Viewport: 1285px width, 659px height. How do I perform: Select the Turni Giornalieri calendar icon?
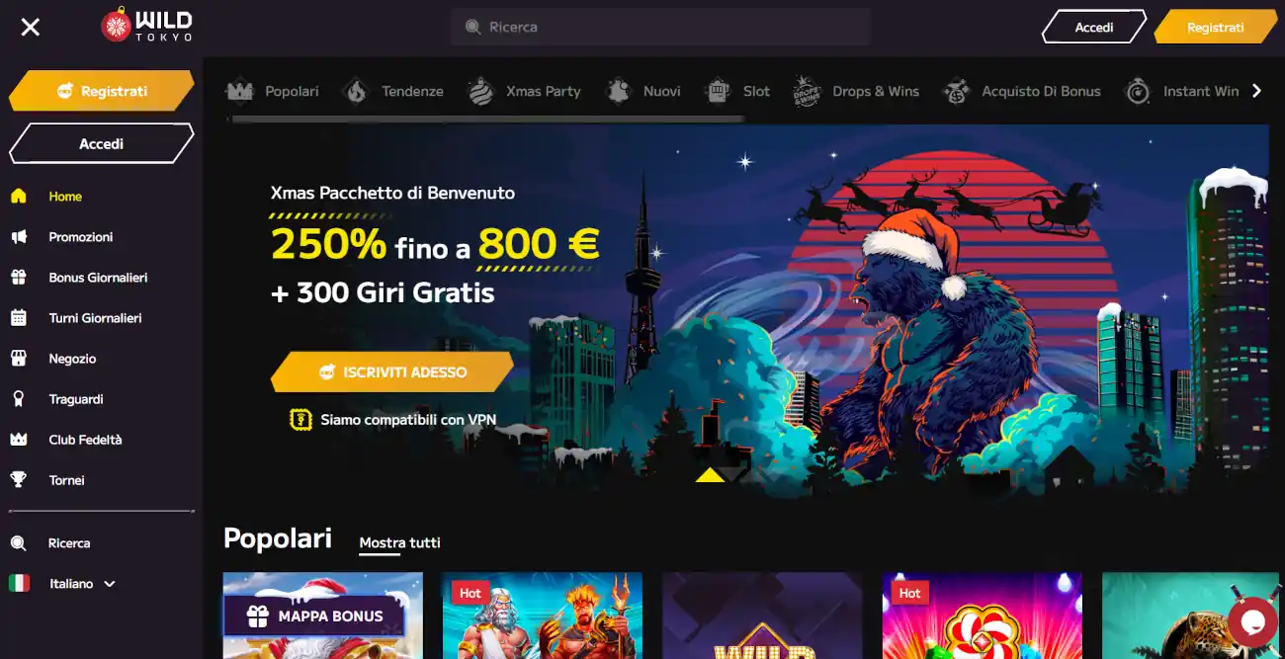[19, 318]
